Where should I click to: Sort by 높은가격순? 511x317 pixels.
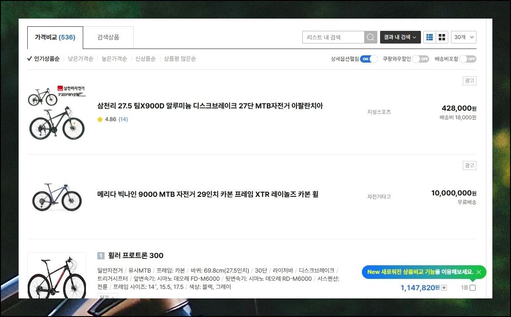(114, 59)
